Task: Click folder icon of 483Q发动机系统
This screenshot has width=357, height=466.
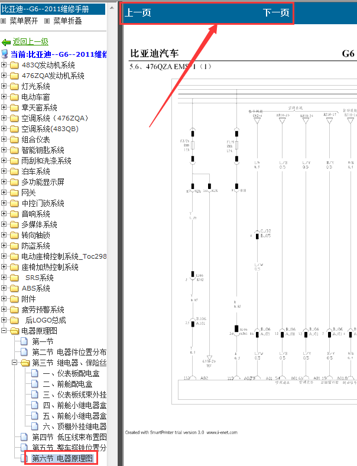Action: pyautogui.click(x=14, y=65)
